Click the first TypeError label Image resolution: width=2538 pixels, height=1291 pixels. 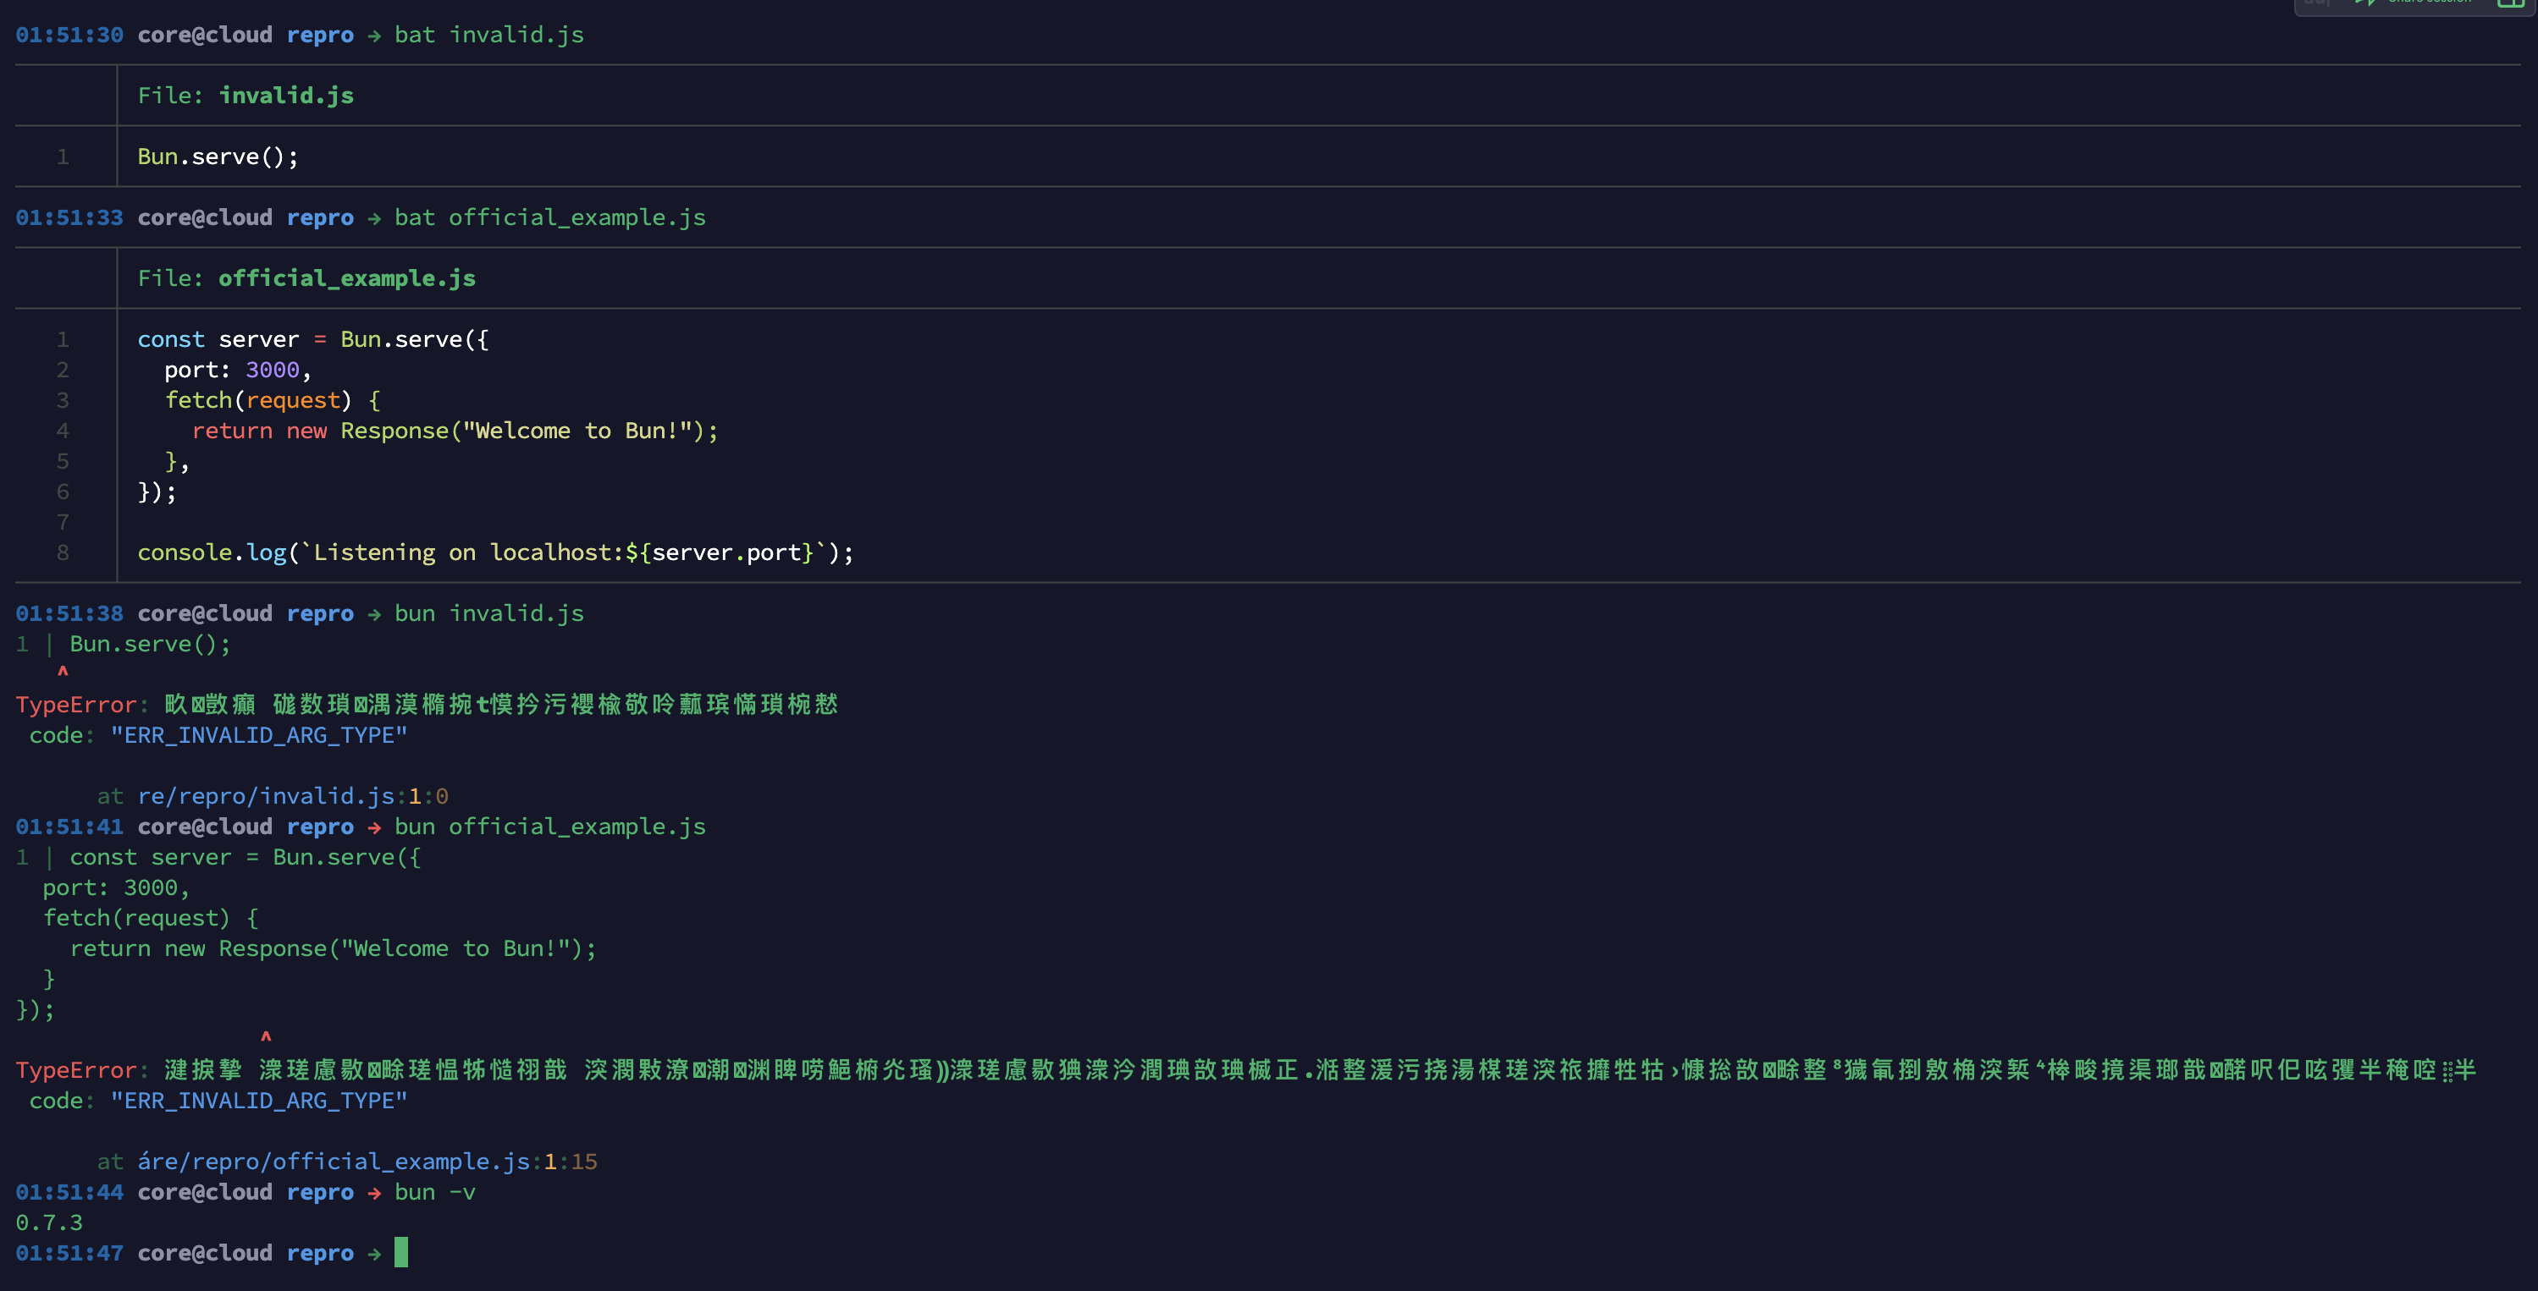[x=77, y=704]
